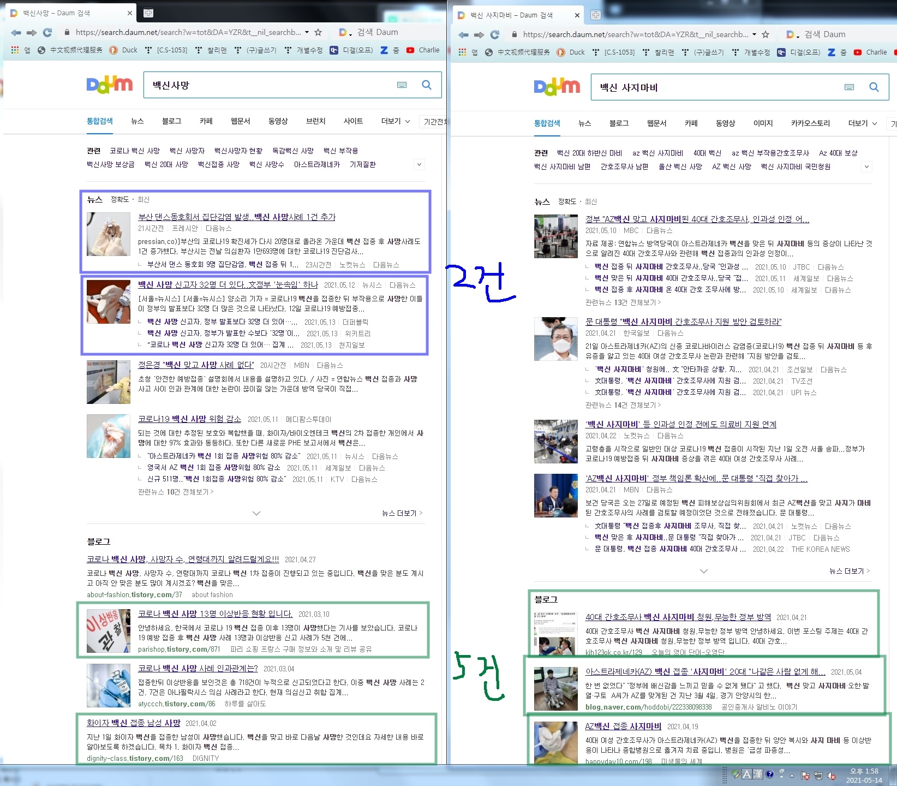Screen dimensions: 897x786
Task: Open blog post AZ백신 접종 사지마비
Action: coord(623,726)
